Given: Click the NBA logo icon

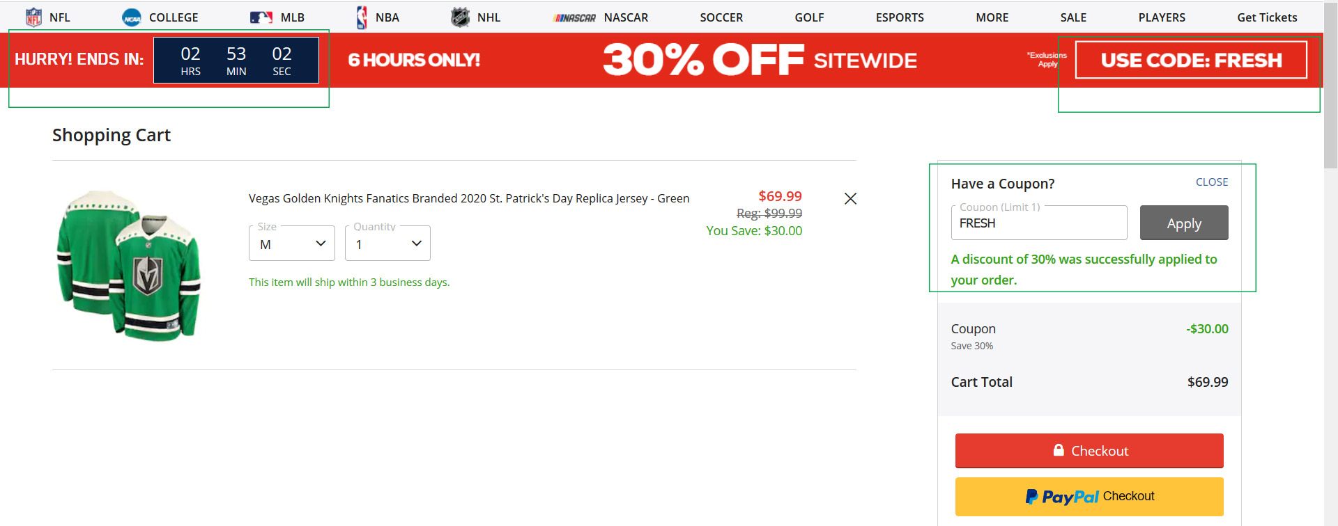Looking at the screenshot, I should pyautogui.click(x=362, y=17).
